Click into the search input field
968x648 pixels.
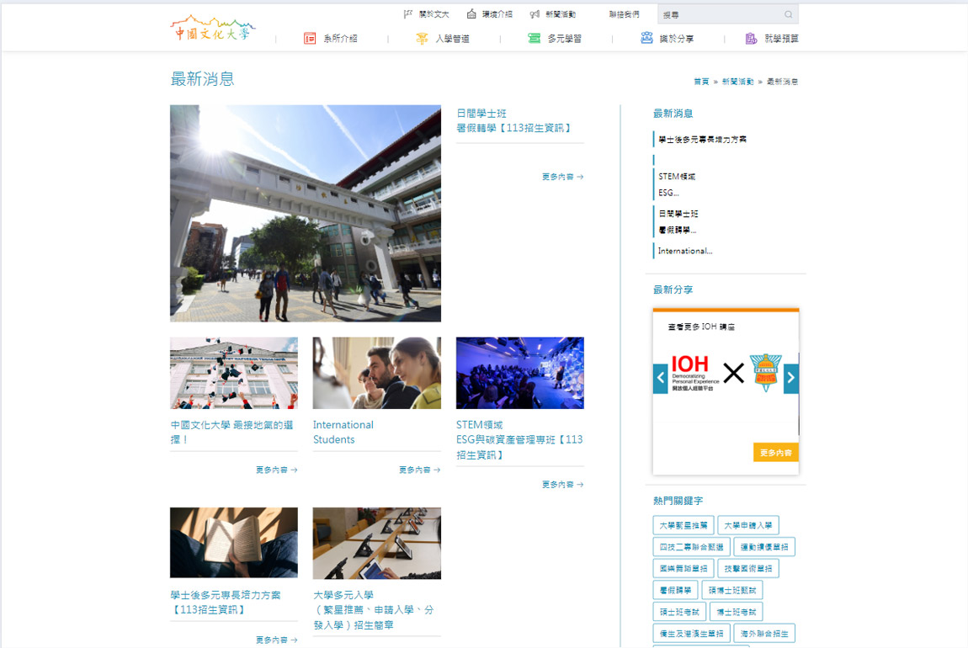(720, 14)
